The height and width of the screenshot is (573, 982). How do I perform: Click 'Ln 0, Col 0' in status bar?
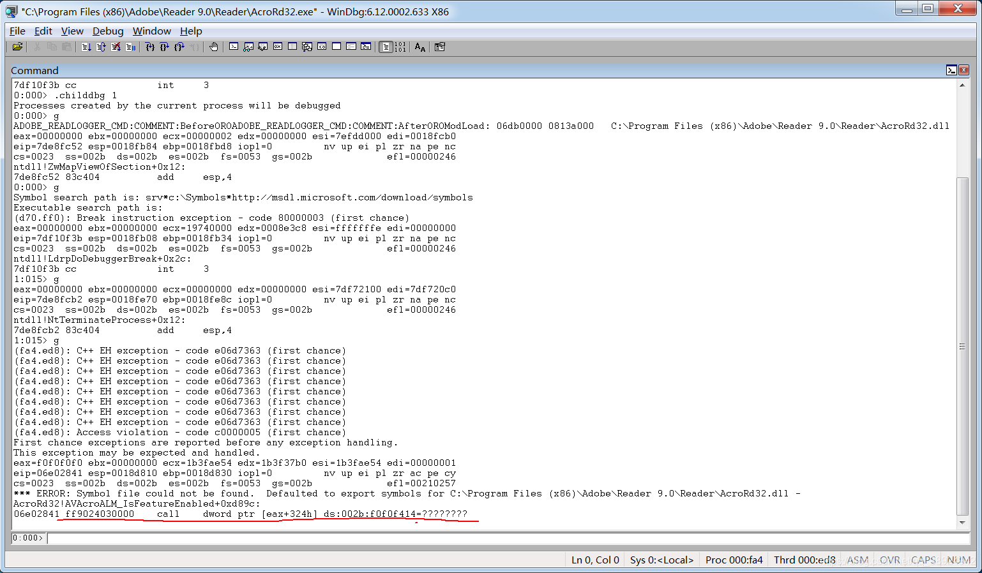[595, 560]
